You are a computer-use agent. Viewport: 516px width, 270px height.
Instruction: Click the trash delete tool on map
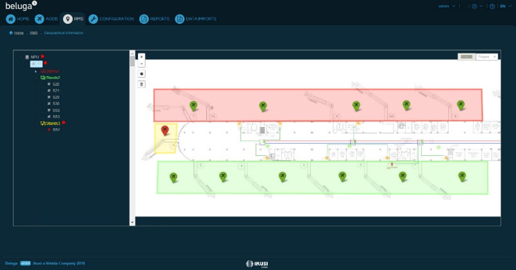[x=141, y=84]
